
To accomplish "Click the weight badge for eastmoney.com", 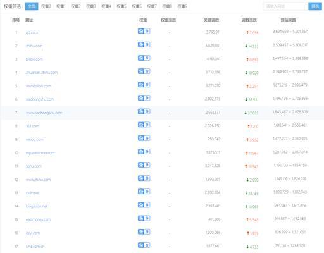I will point(144,218).
